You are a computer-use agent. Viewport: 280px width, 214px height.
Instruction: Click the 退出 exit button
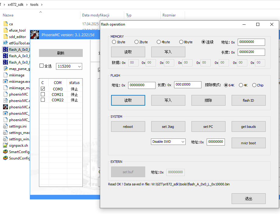click(x=249, y=199)
